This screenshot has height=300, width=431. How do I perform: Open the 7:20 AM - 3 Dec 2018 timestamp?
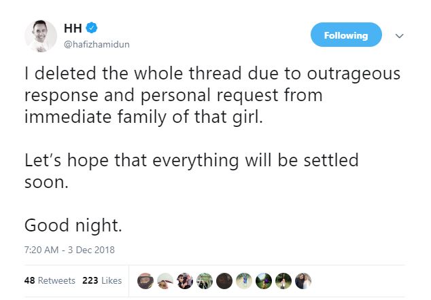click(x=69, y=250)
